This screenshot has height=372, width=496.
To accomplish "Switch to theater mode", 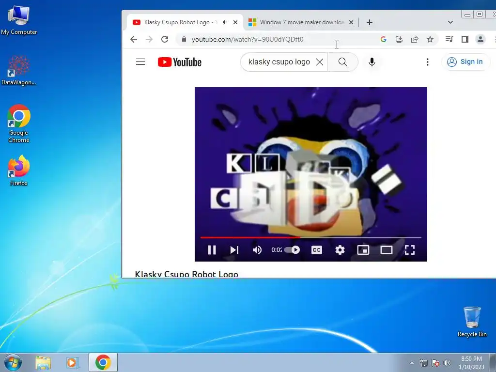I will click(x=386, y=250).
